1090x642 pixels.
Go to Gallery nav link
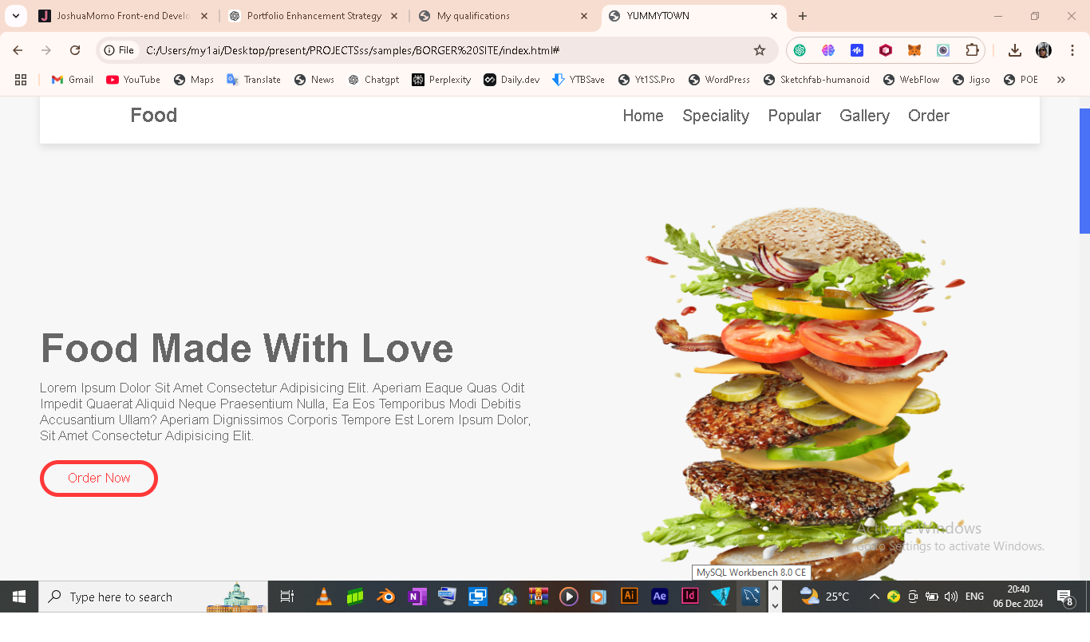(x=864, y=116)
